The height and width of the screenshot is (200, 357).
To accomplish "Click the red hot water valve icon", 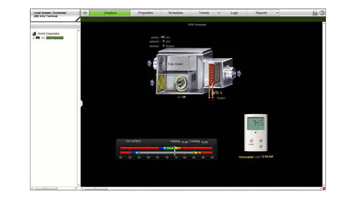I will click(217, 92).
